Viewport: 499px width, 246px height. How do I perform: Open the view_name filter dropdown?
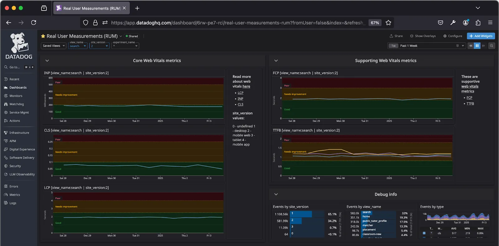[77, 46]
